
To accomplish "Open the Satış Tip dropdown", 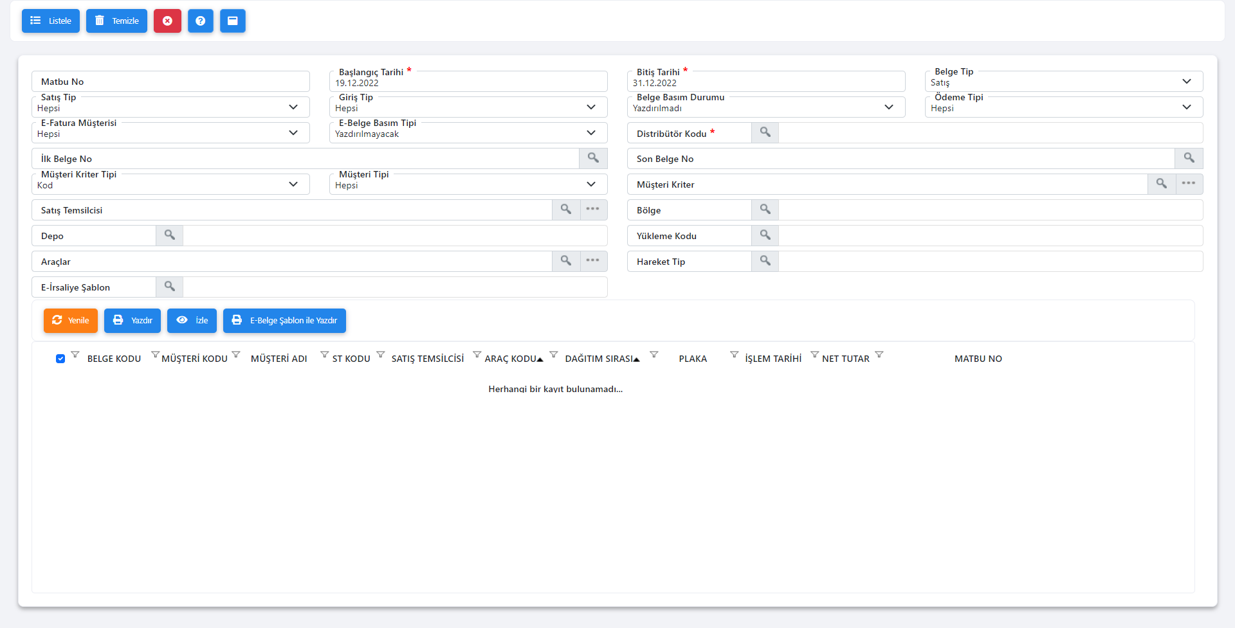I will 293,107.
